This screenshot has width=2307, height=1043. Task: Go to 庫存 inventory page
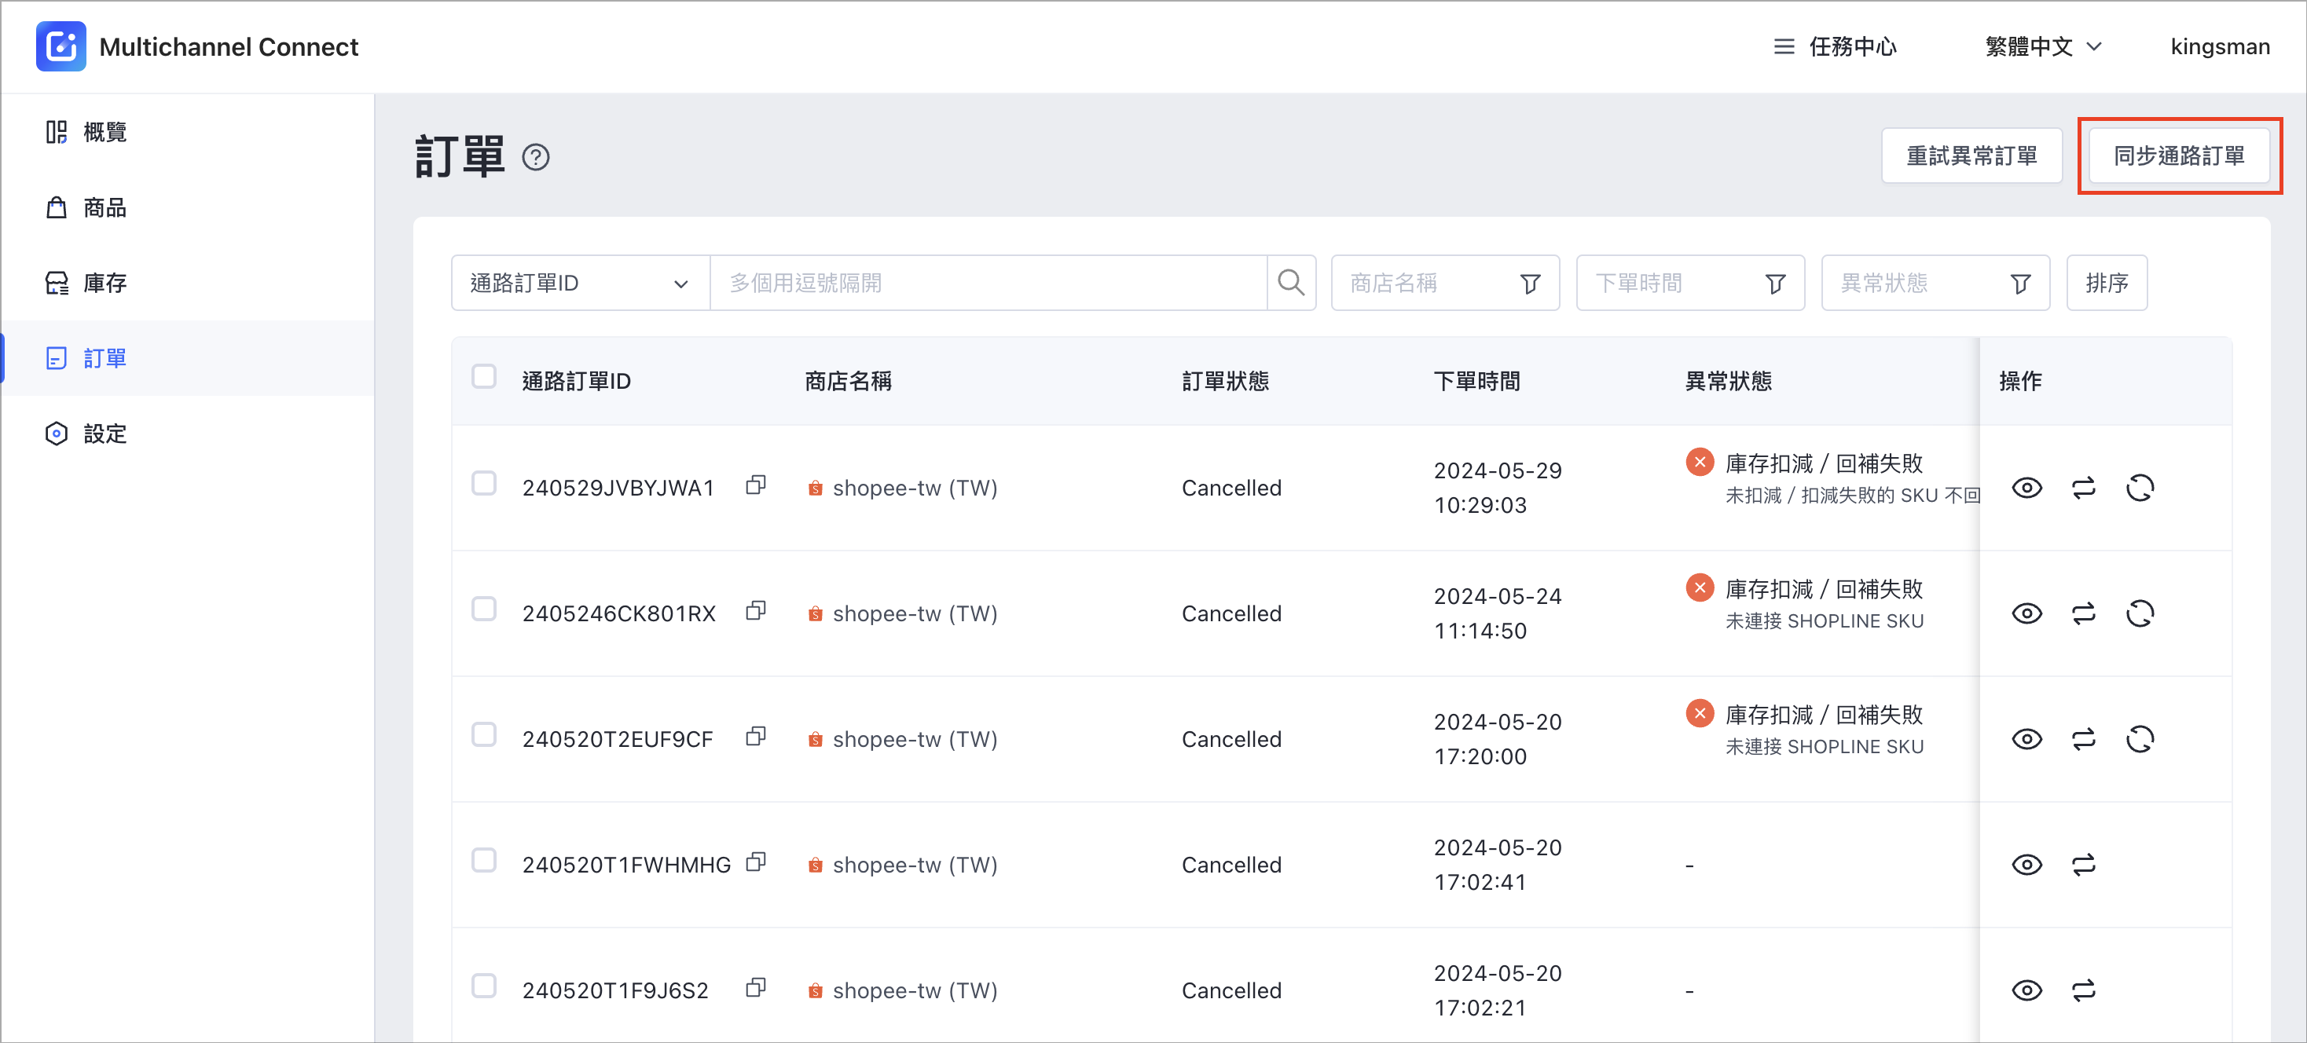[x=187, y=283]
